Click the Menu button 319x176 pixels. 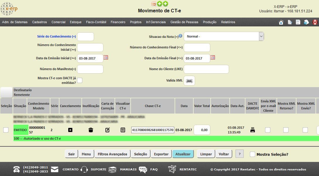pos(86,154)
